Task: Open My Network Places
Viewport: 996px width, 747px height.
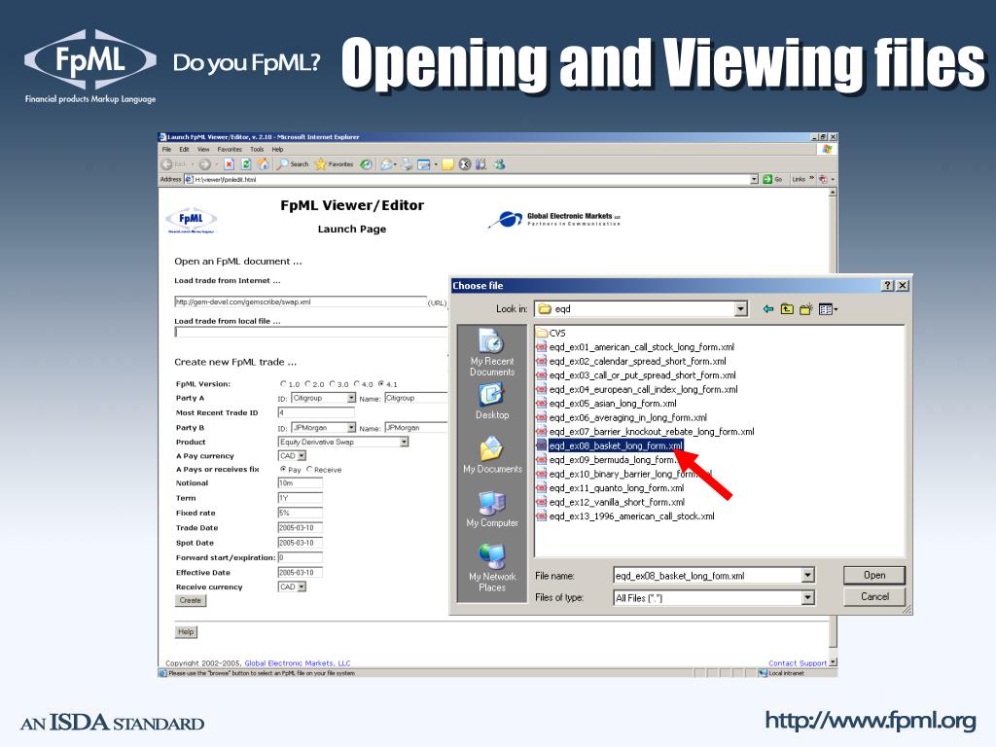Action: pyautogui.click(x=491, y=568)
